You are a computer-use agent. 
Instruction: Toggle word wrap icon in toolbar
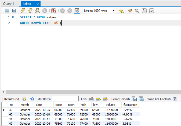tap(151, 11)
